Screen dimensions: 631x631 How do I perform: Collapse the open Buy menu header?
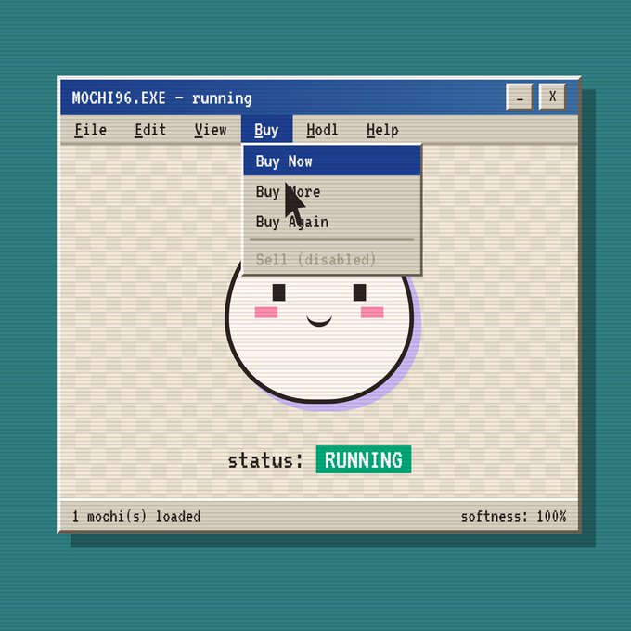267,129
